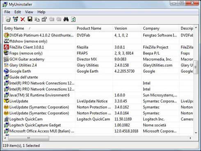This screenshot has height=151, width=201.
Task: Select 'Java(TM) SE Runtime Environment 6' entry
Action: pos(39,95)
